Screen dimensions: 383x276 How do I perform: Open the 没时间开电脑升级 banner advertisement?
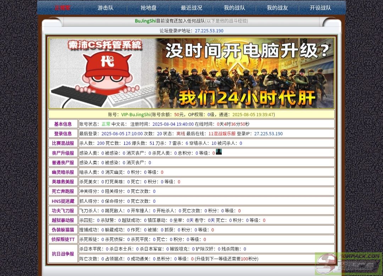tap(245, 73)
